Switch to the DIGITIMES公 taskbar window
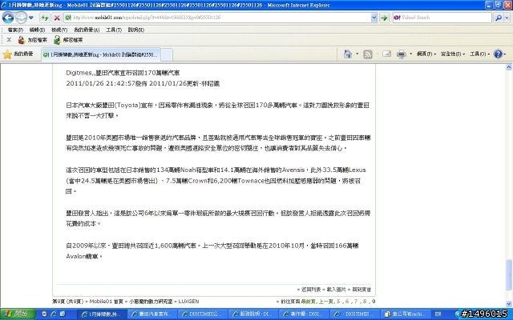This screenshot has width=513, height=320. pyautogui.click(x=203, y=314)
